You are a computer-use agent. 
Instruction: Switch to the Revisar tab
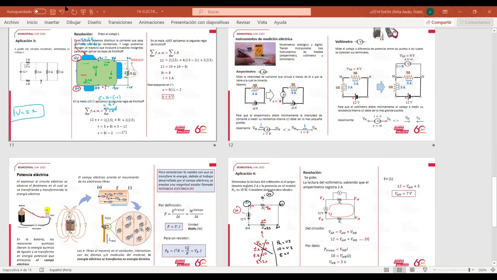click(243, 22)
